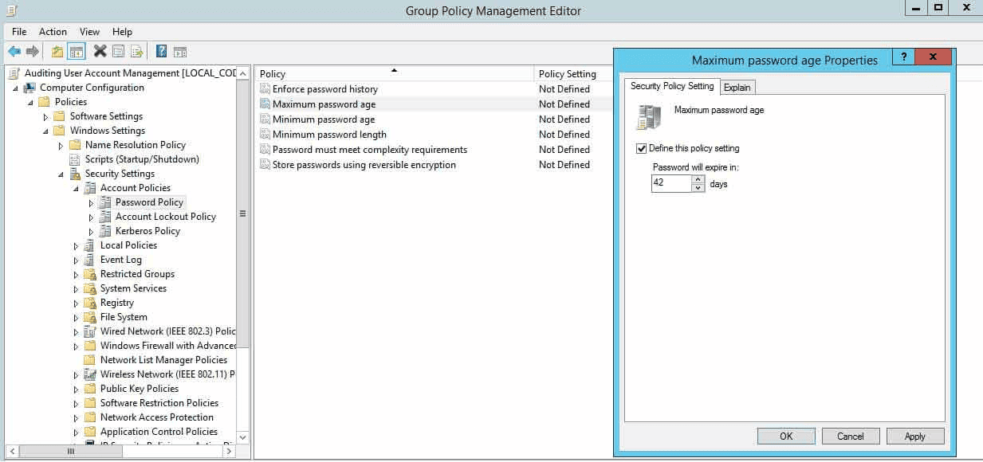The width and height of the screenshot is (983, 462).
Task: Click the Up one level folder icon
Action: (57, 52)
